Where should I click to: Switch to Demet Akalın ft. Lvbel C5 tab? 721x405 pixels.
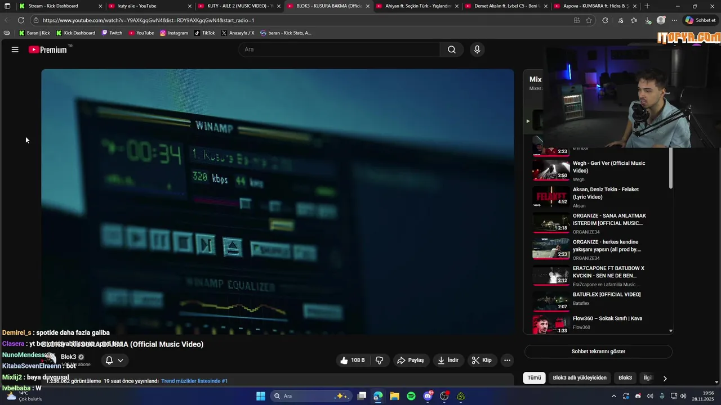[x=506, y=6]
